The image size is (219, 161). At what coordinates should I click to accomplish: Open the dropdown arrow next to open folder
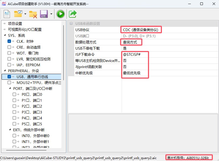[25, 14]
